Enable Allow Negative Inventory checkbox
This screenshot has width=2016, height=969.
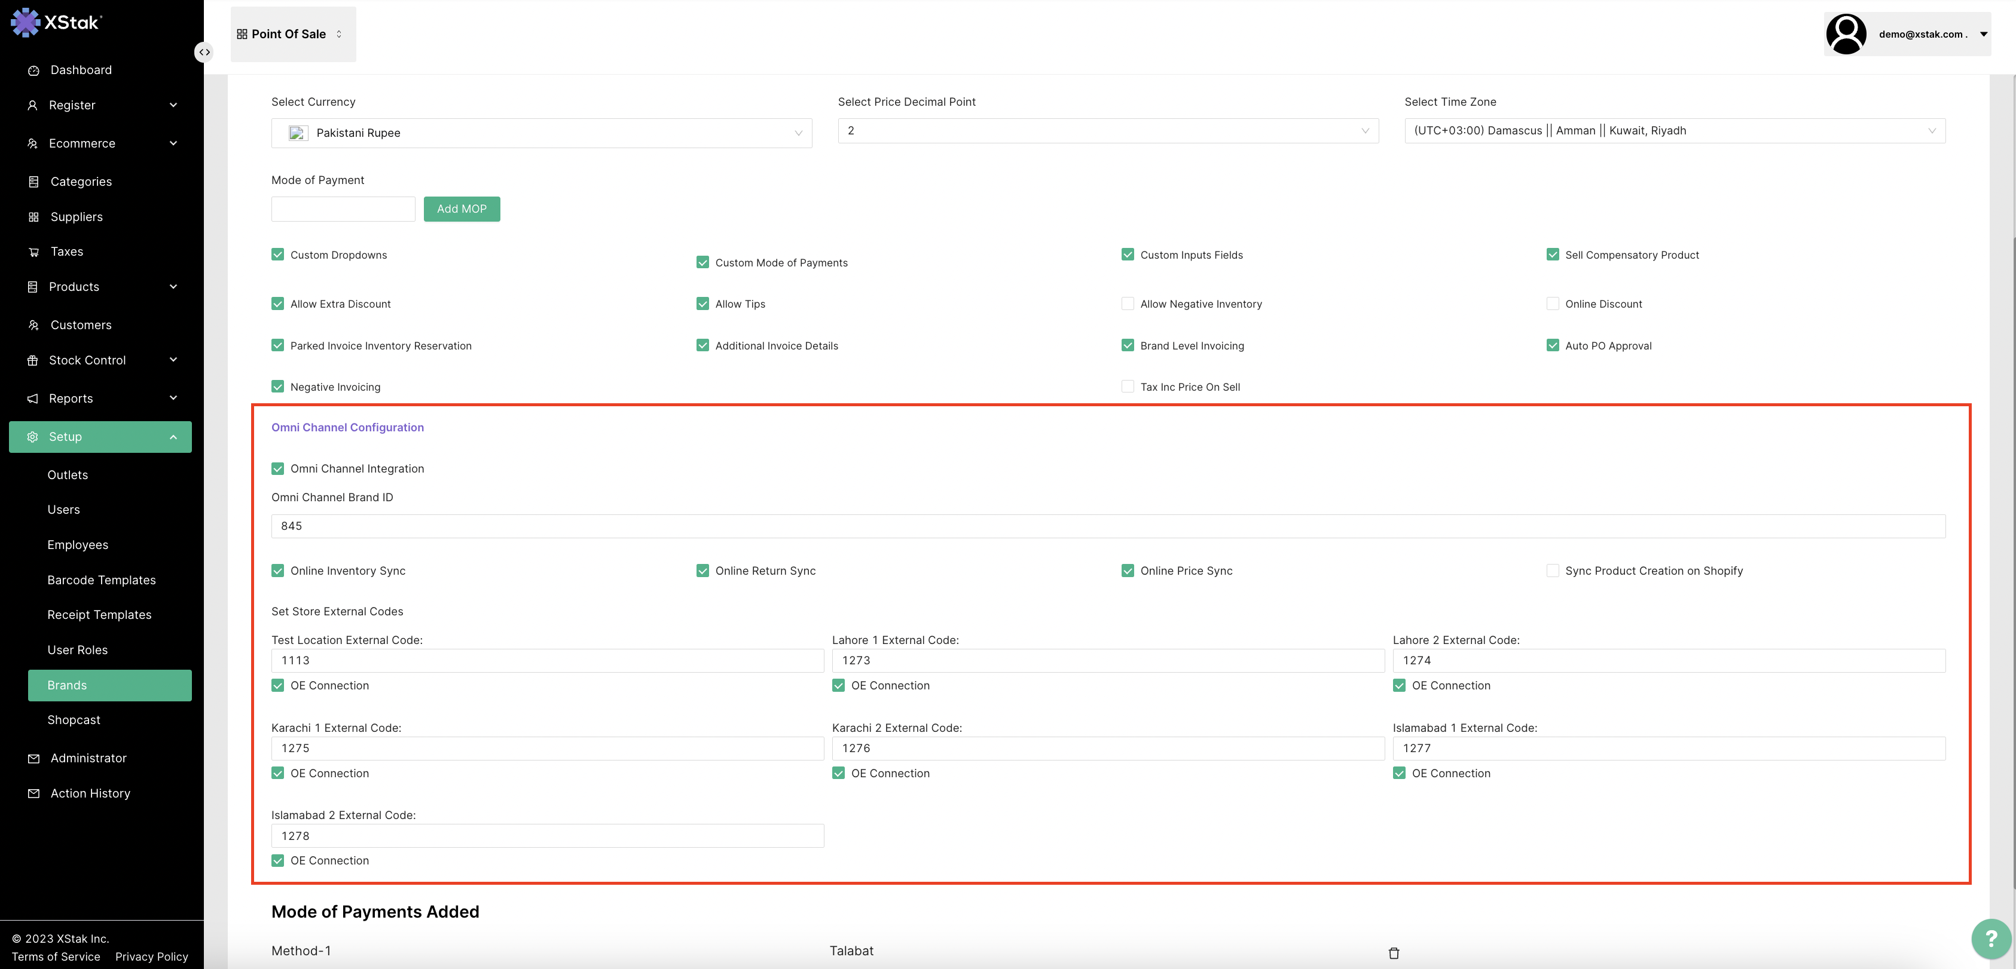tap(1127, 303)
